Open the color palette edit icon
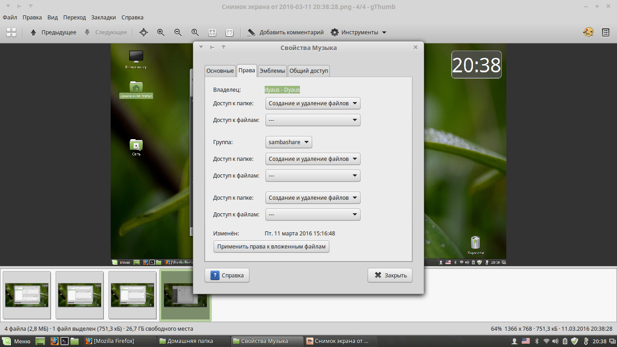Image resolution: width=617 pixels, height=347 pixels. point(588,33)
